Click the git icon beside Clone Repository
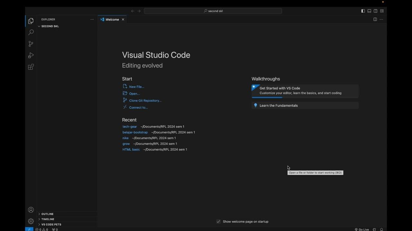Screen dimensions: 412x231 pos(125,100)
